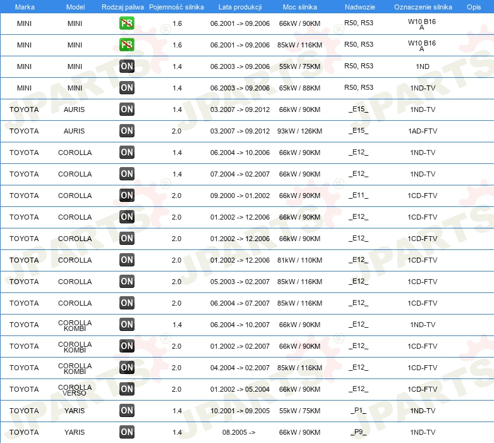Select YARIS model cell in the _P9_ row
The height and width of the screenshot is (443, 494).
pos(75,432)
